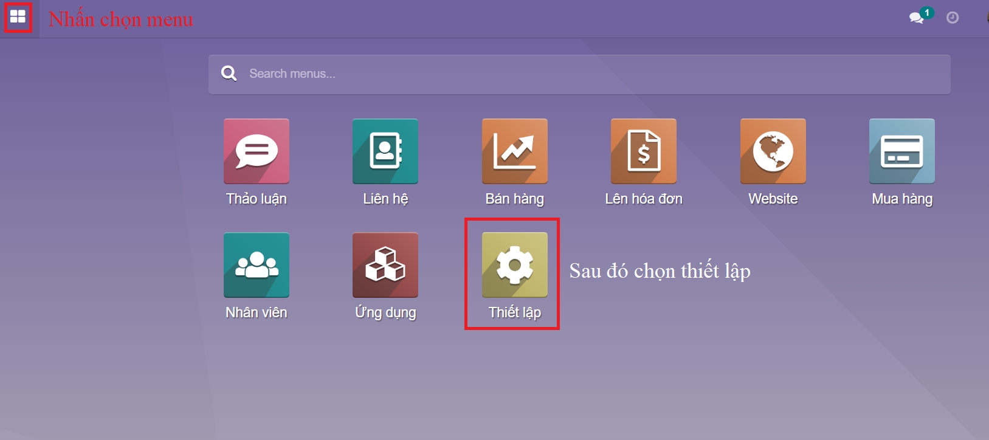989x440 pixels.
Task: Launch the Website globe tile
Action: coord(773,151)
